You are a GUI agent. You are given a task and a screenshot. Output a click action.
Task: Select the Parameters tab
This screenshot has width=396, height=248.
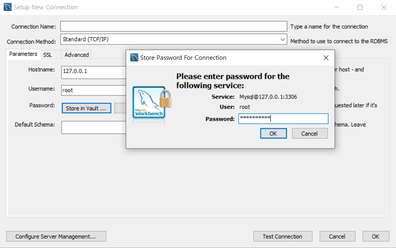coord(23,53)
